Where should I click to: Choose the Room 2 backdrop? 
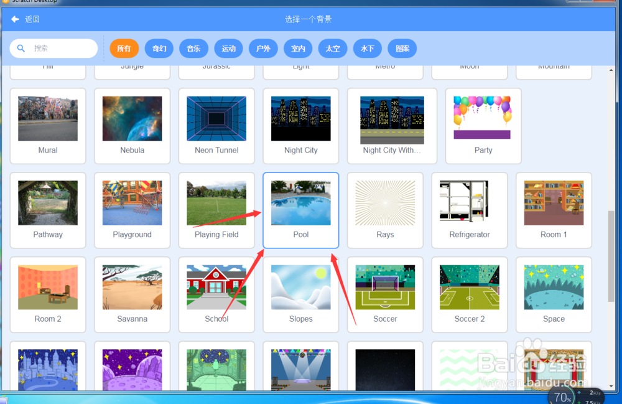[48, 294]
